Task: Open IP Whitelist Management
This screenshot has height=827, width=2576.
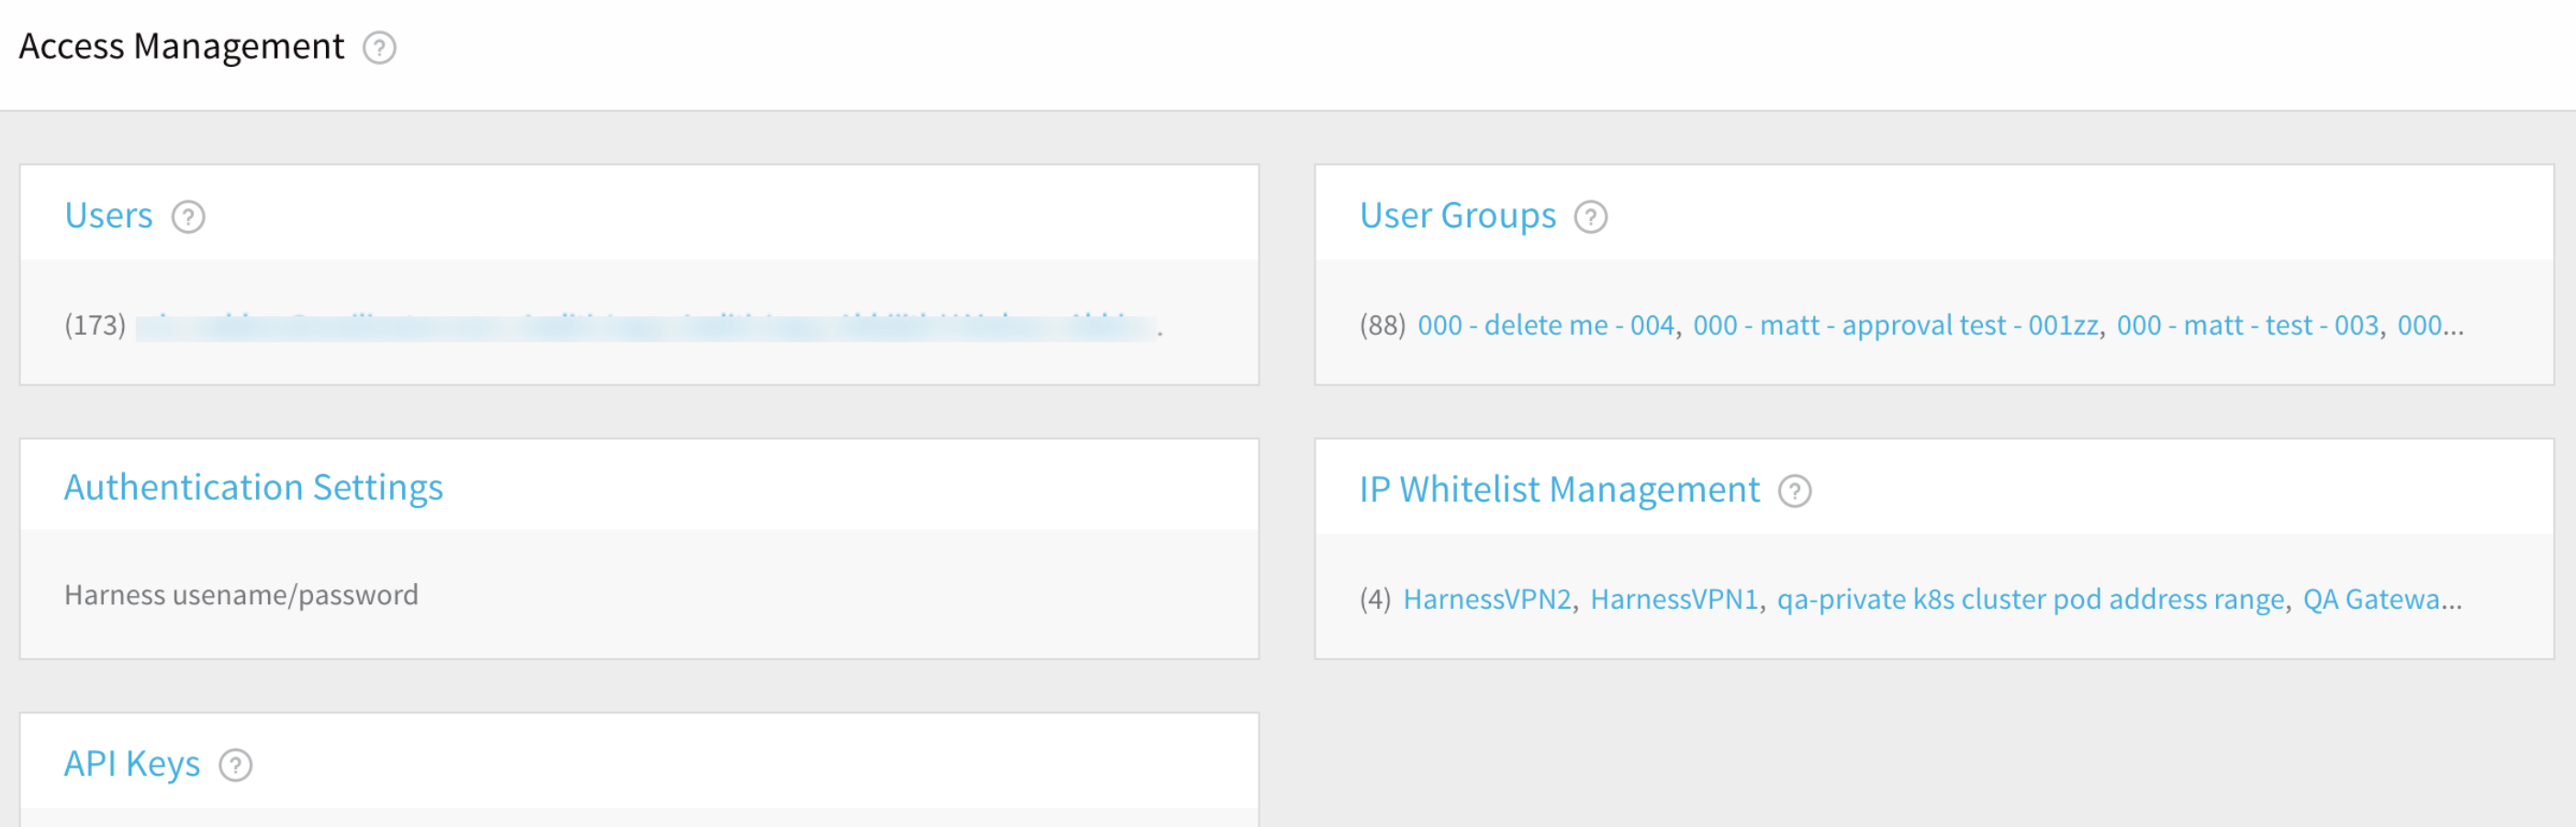Action: coord(1559,490)
